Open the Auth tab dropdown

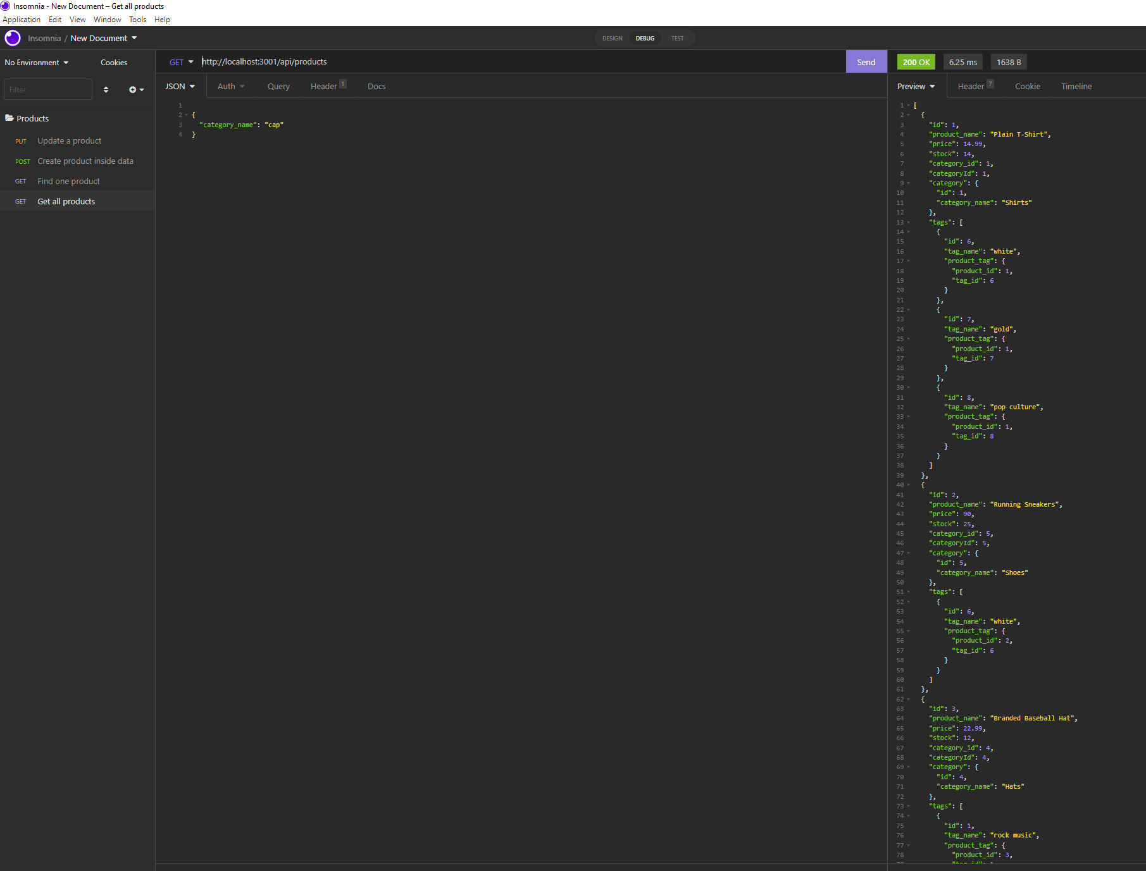point(231,86)
